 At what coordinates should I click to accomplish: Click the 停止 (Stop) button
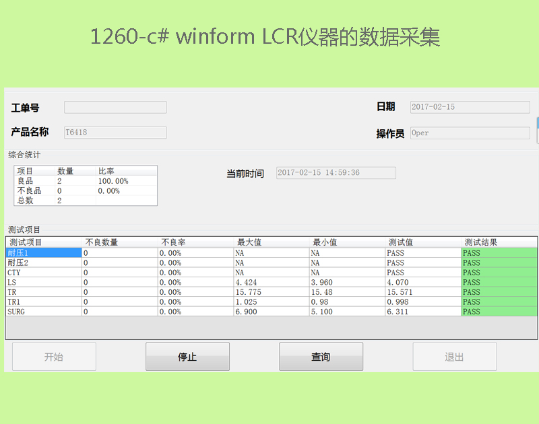point(187,357)
